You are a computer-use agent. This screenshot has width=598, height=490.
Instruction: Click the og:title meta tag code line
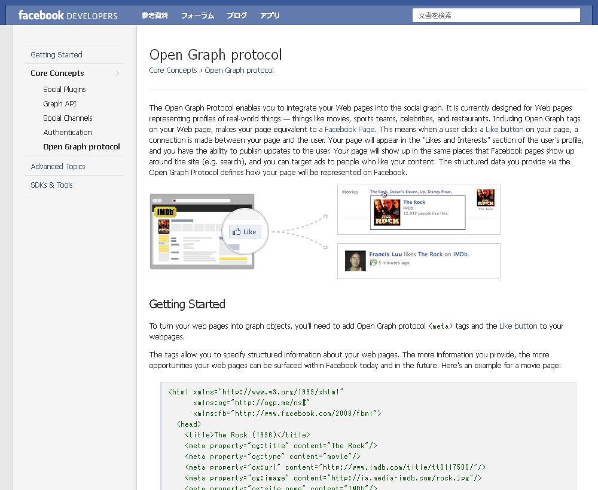pos(281,446)
